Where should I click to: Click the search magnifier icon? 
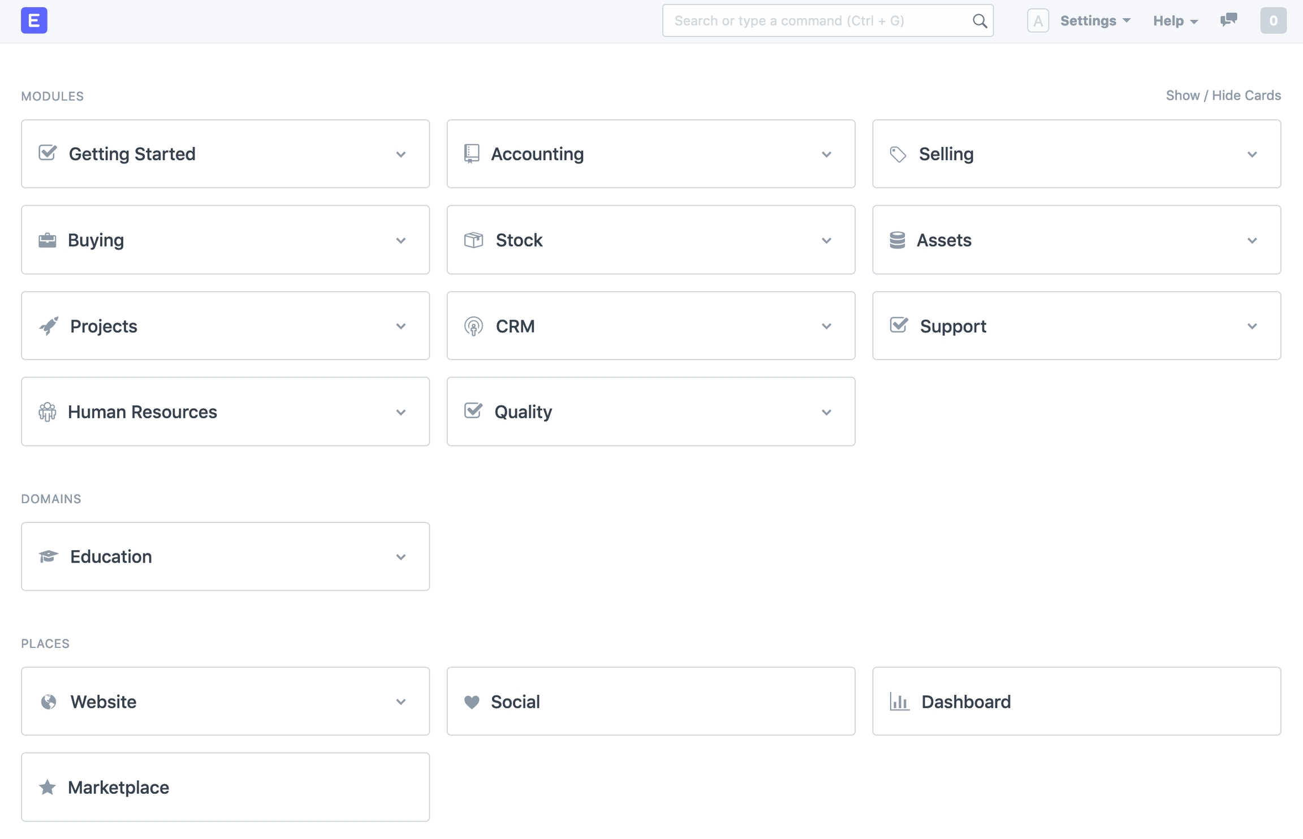(980, 21)
